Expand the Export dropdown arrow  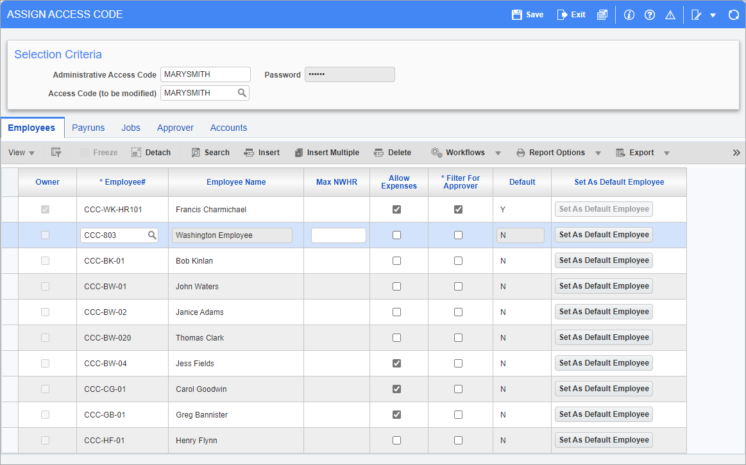pos(666,153)
